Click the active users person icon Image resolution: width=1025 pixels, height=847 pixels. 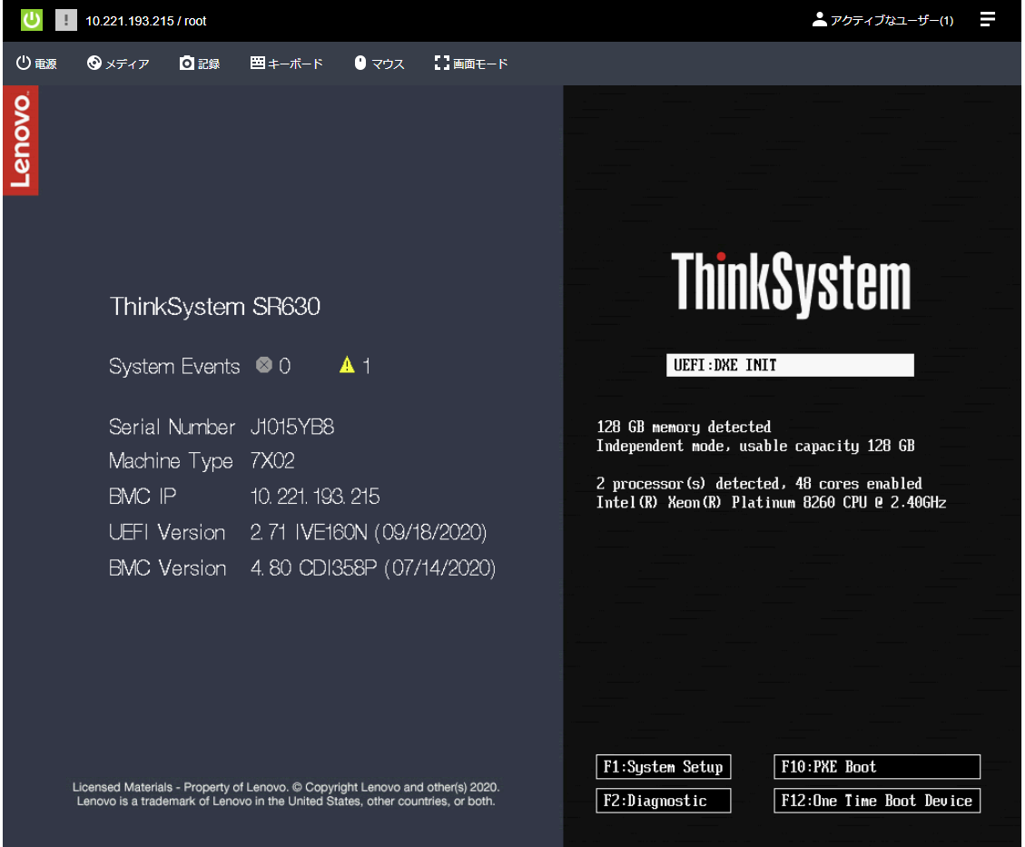pos(819,20)
